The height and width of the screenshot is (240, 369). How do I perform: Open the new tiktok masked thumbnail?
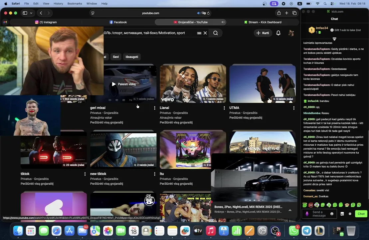[123, 150]
